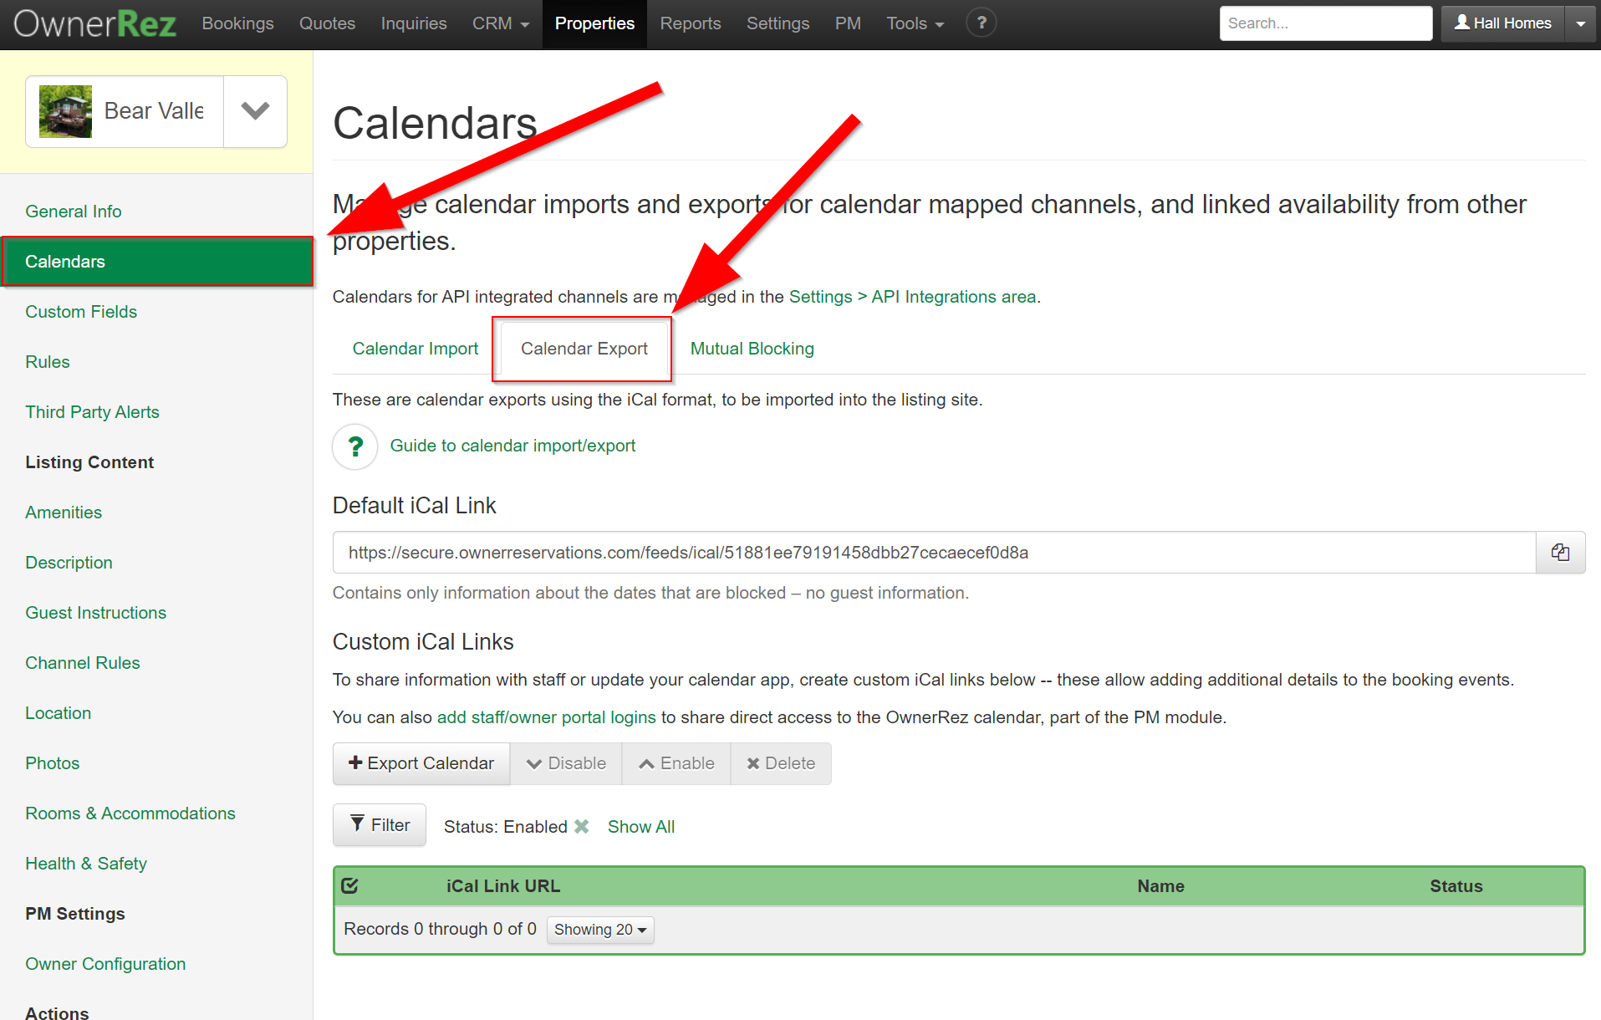
Task: Copy the default iCal link to clipboard
Action: click(x=1560, y=553)
